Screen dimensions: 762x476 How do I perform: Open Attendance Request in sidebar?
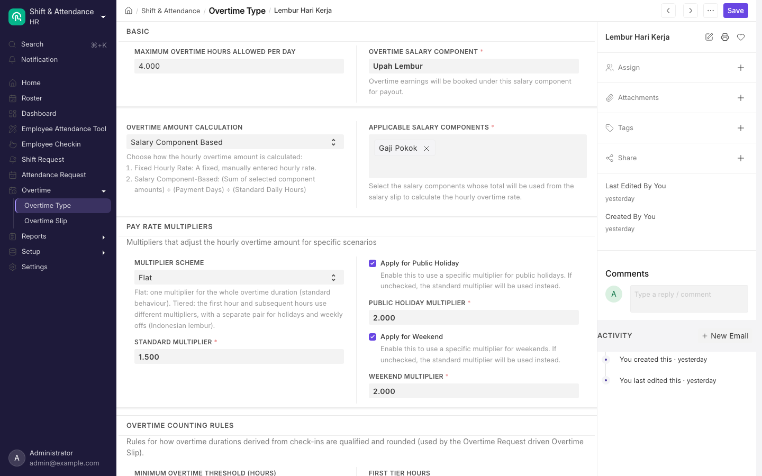(x=58, y=175)
